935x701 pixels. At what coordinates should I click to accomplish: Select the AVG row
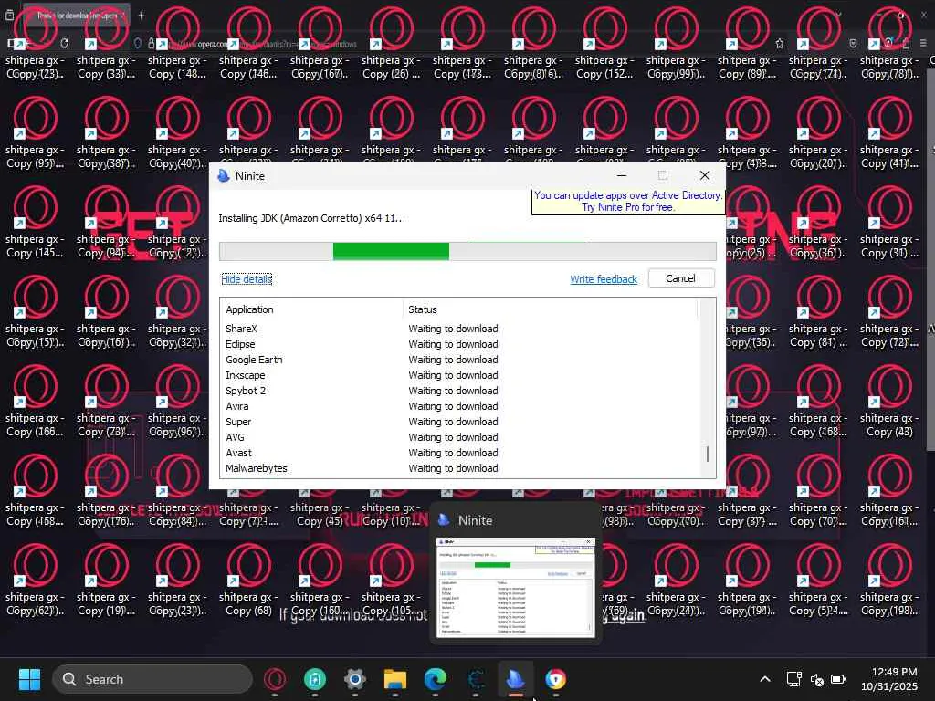pos(459,437)
